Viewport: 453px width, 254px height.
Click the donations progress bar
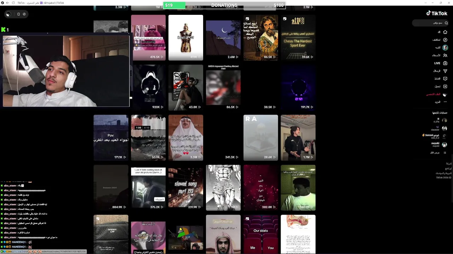224,5
